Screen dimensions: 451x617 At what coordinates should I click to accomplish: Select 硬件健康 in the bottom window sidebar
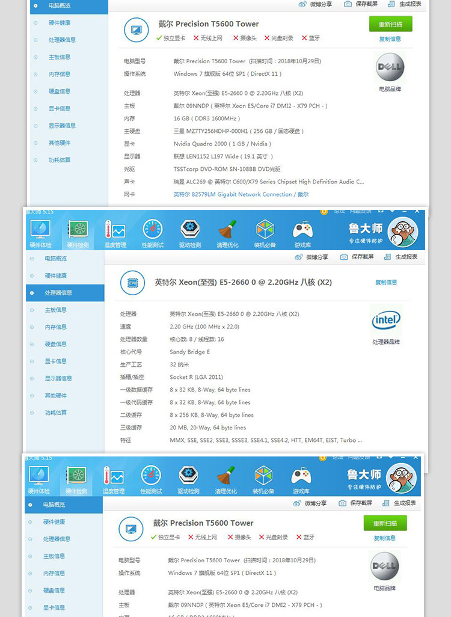click(x=63, y=522)
